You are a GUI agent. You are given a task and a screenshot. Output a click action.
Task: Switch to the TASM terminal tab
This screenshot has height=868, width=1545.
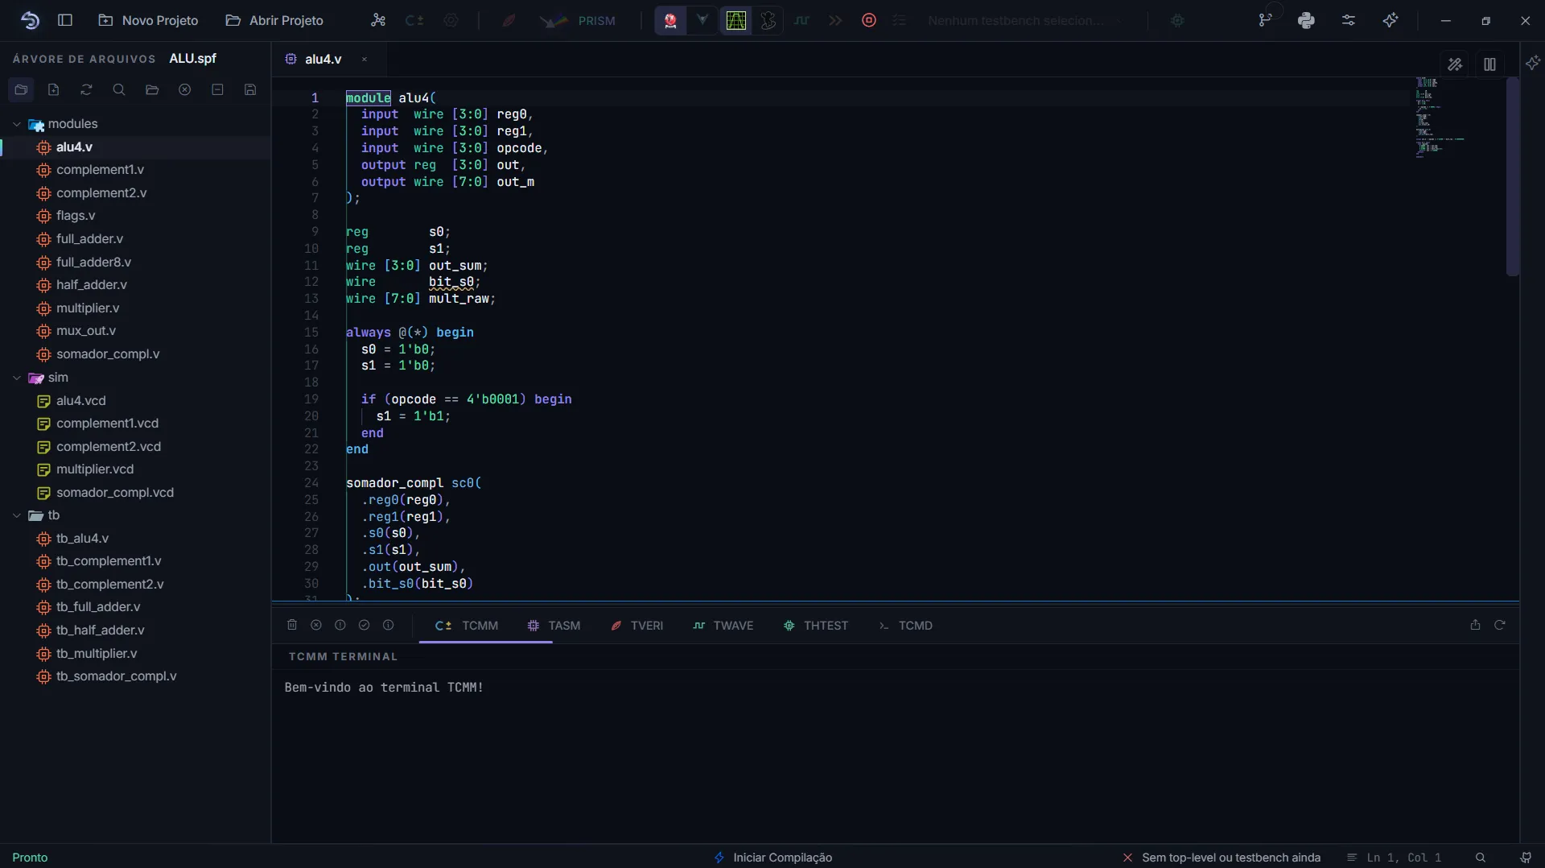coord(554,626)
